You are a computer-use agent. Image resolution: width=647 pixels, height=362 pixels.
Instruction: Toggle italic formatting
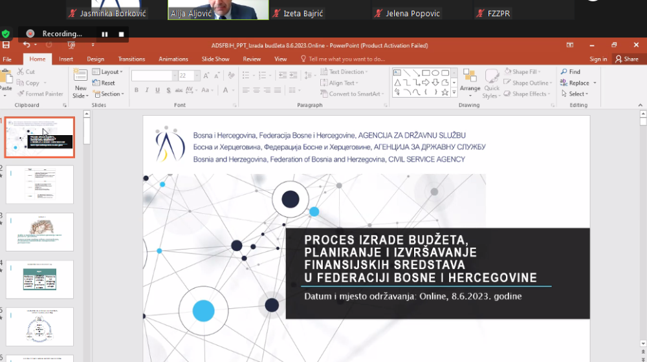(147, 90)
